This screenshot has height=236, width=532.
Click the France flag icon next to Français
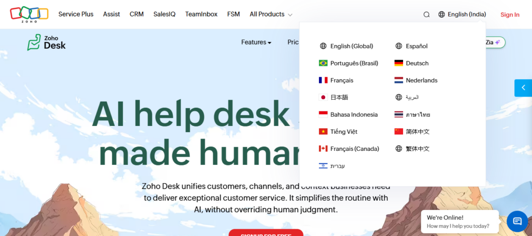[x=323, y=80]
